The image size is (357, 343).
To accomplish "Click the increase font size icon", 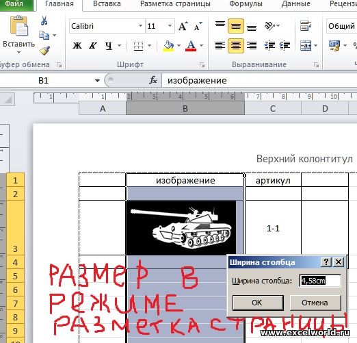I will [x=183, y=26].
